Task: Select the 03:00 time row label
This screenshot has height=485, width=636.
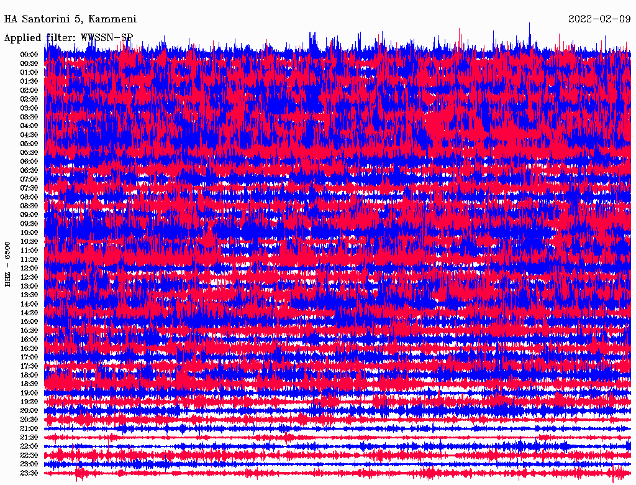Action: tap(29, 108)
